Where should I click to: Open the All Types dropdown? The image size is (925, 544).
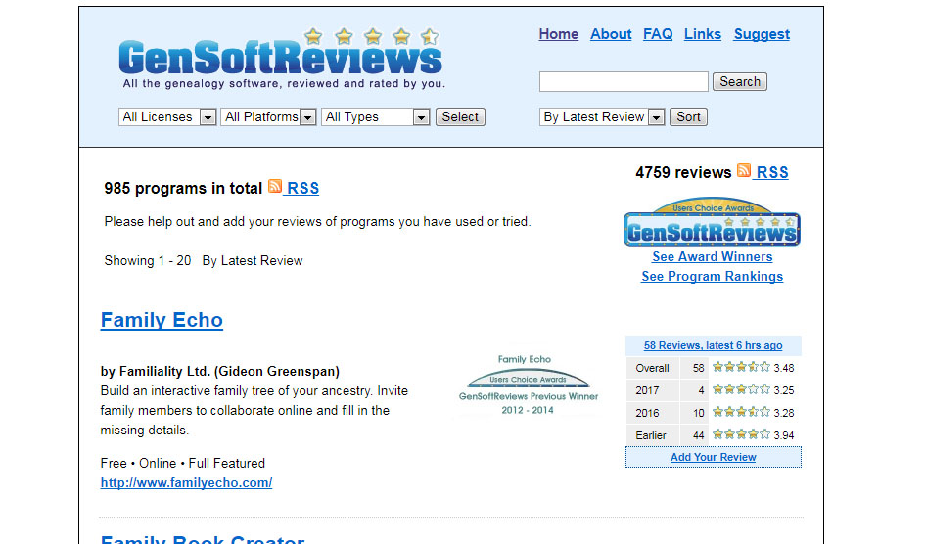376,117
